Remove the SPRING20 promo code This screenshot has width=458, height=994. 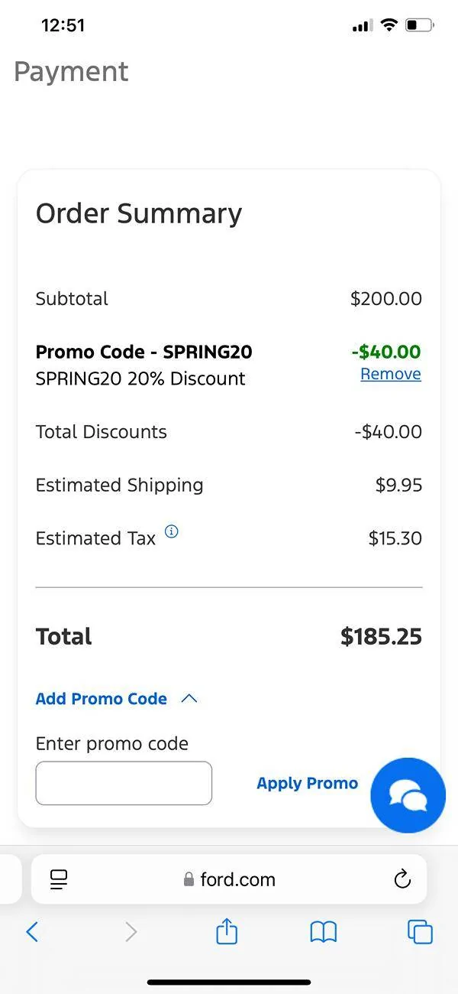[x=390, y=374]
